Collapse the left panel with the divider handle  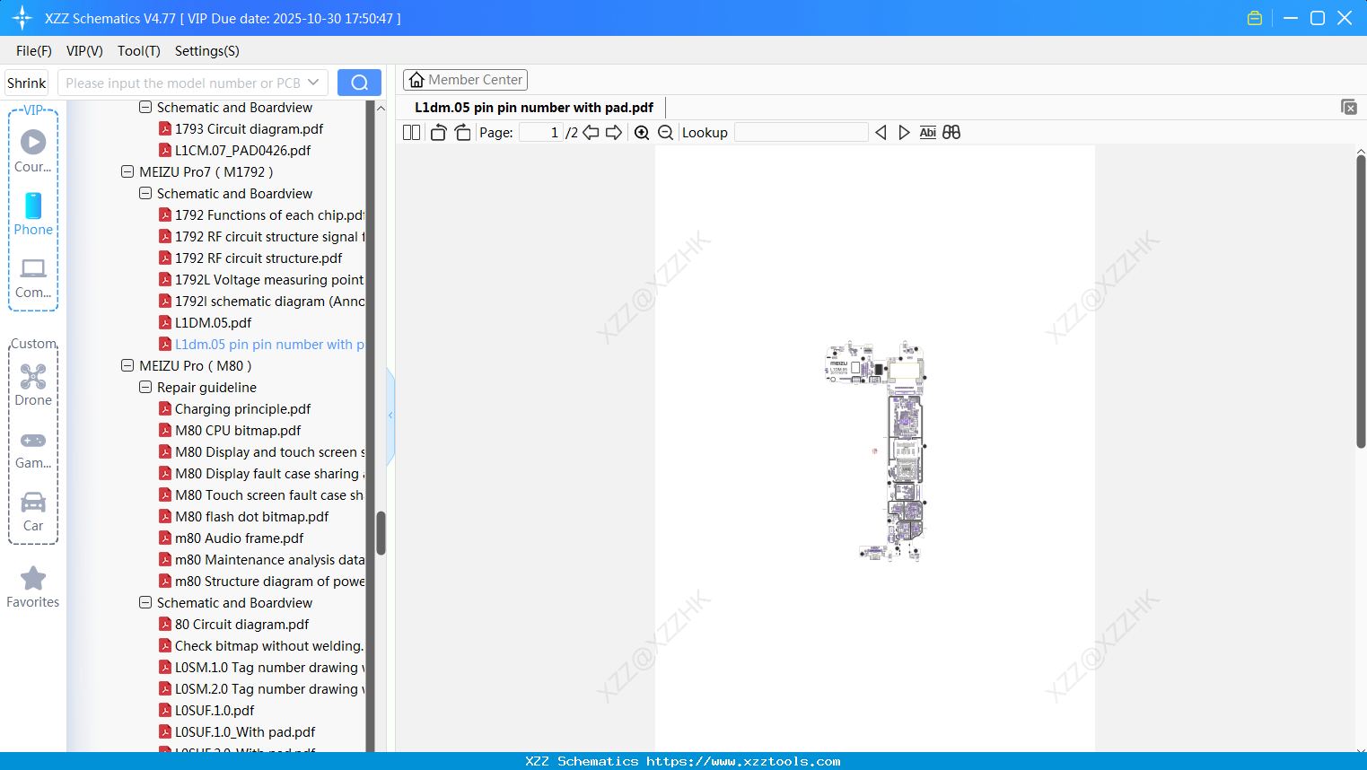click(x=390, y=416)
